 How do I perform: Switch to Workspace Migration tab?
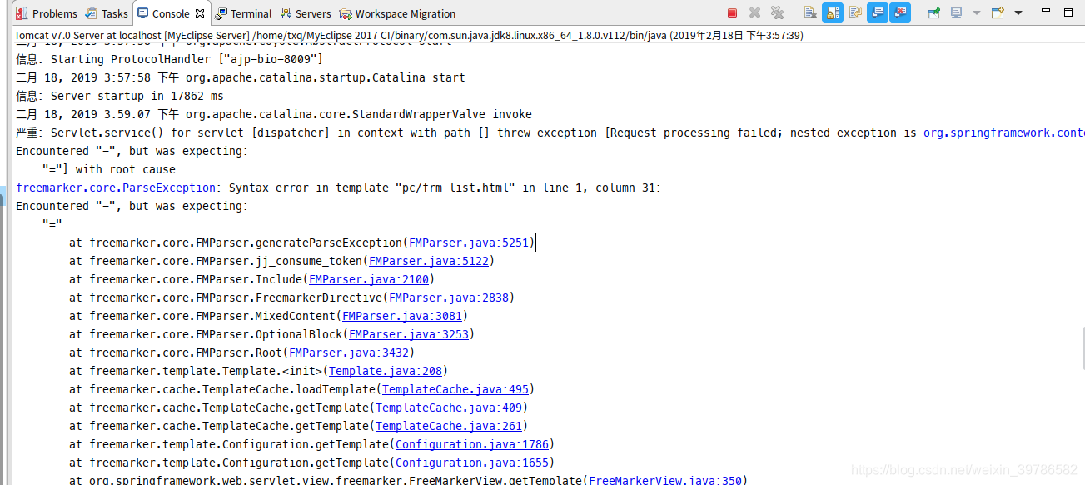[x=398, y=13]
